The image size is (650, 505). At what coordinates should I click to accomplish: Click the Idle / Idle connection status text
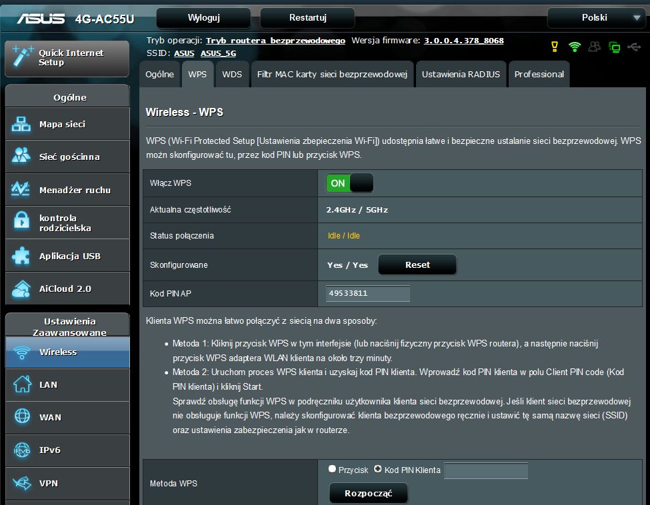pyautogui.click(x=343, y=236)
